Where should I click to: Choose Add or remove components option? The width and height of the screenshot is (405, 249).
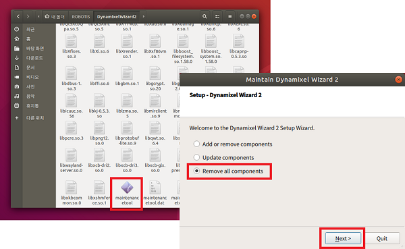tap(233, 144)
